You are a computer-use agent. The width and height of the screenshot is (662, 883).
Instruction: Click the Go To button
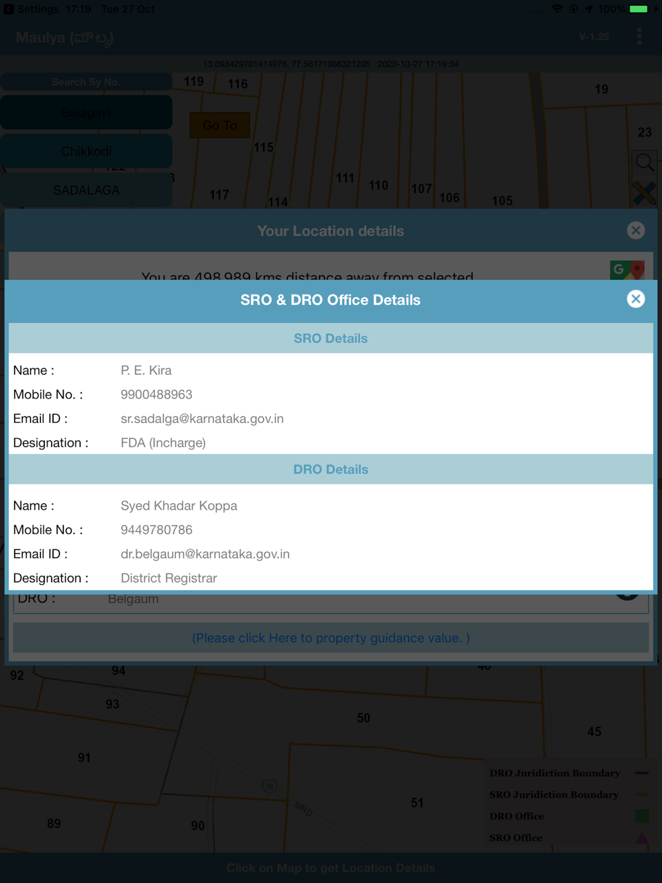[x=220, y=125]
